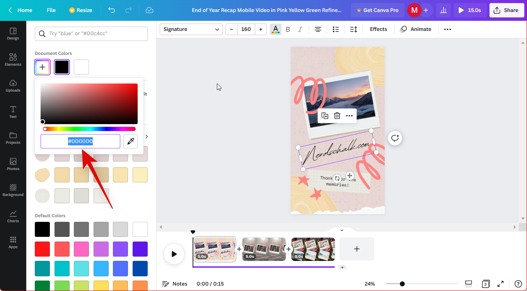Open the M account avatar
527x291 pixels.
point(414,10)
